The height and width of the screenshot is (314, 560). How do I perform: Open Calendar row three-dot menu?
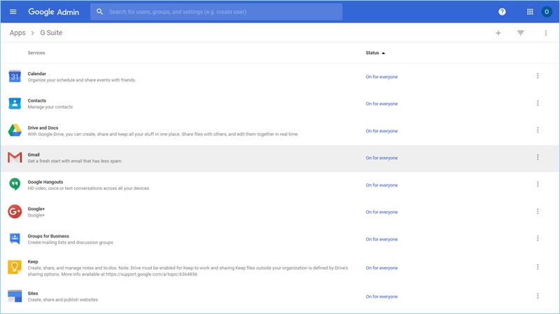[538, 76]
